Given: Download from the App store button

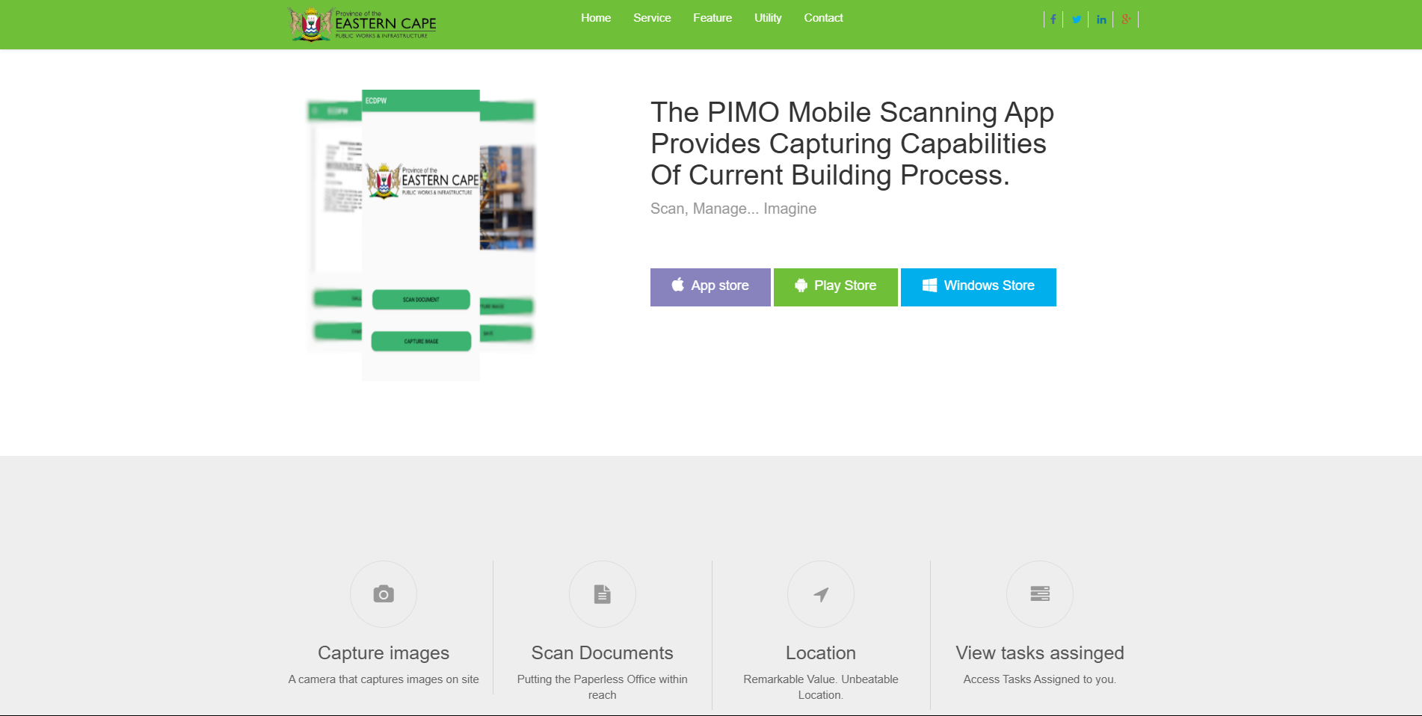Looking at the screenshot, I should [710, 287].
